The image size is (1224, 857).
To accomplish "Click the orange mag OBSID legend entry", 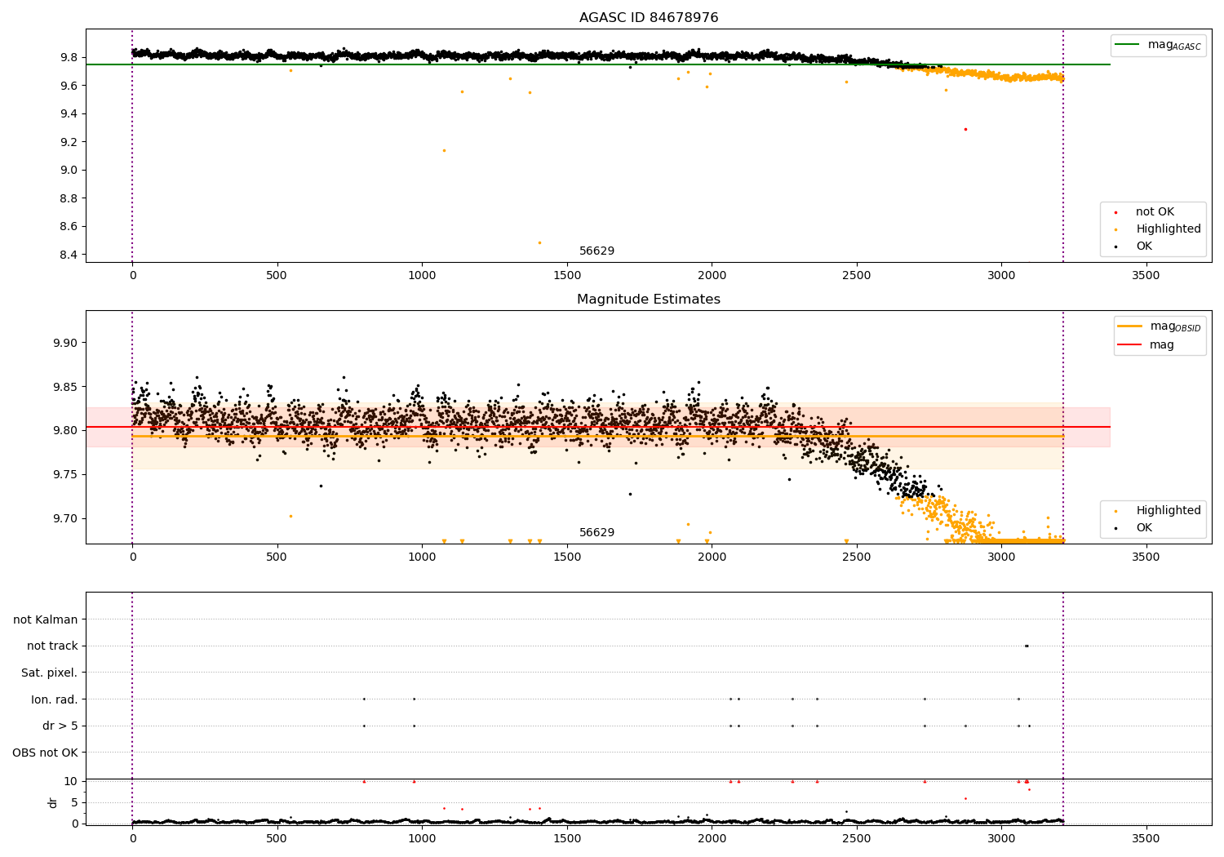I will click(1158, 326).
